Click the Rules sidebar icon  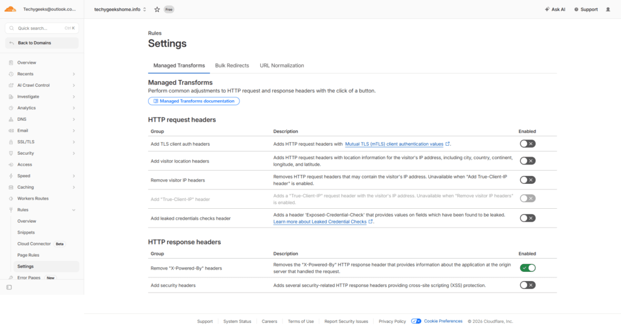pos(11,209)
